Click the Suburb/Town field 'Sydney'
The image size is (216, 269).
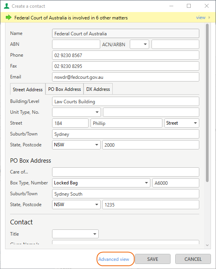pos(126,134)
